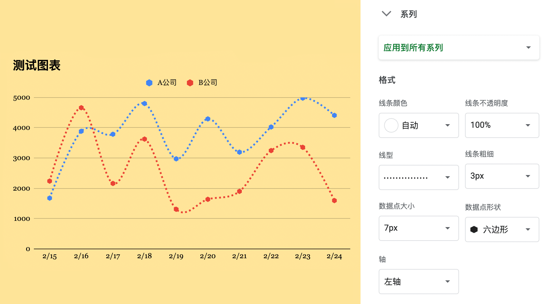This screenshot has height=304, width=548.
Task: Click the blue A公司 legend marker
Action: tap(149, 83)
